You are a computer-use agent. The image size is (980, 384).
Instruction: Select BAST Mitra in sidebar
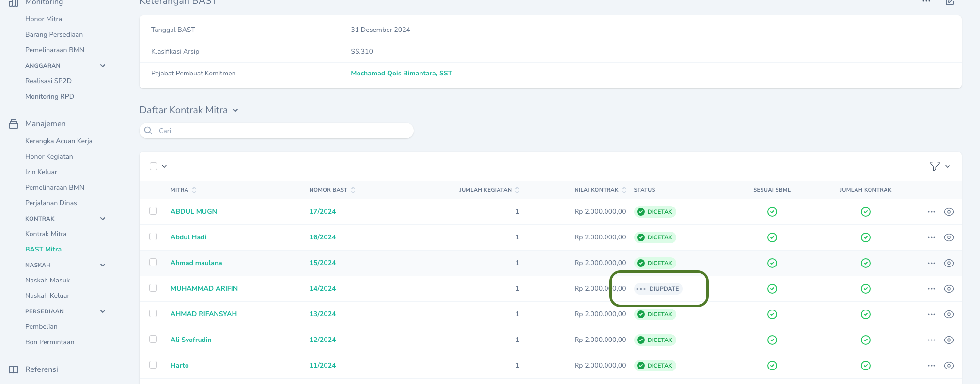tap(43, 249)
